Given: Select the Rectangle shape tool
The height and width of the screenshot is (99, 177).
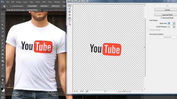Looking at the screenshot, I should pyautogui.click(x=2, y=76).
